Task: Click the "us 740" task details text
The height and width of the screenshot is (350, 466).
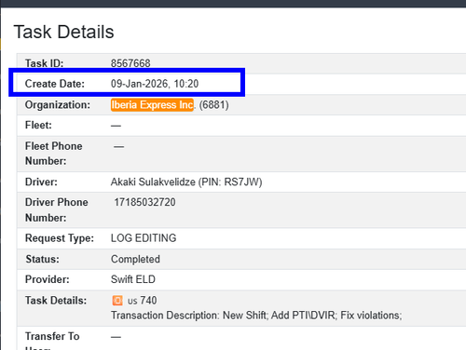Action: [142, 301]
